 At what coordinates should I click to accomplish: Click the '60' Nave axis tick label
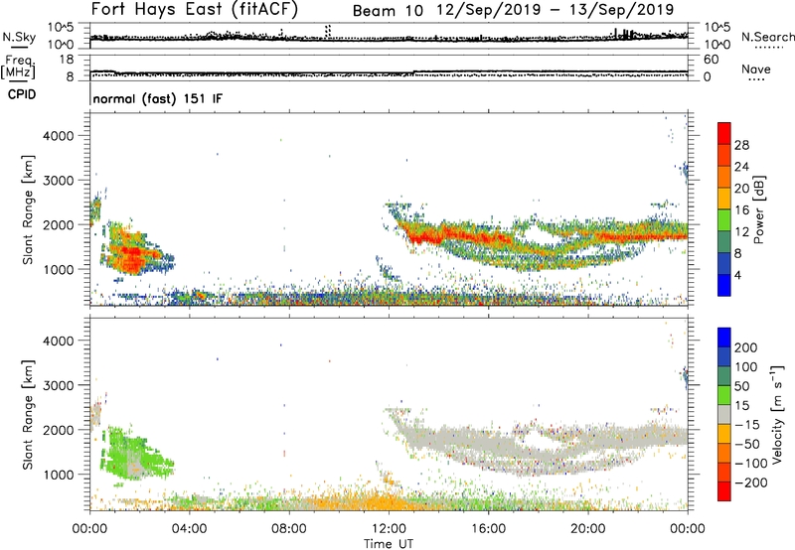pyautogui.click(x=711, y=60)
